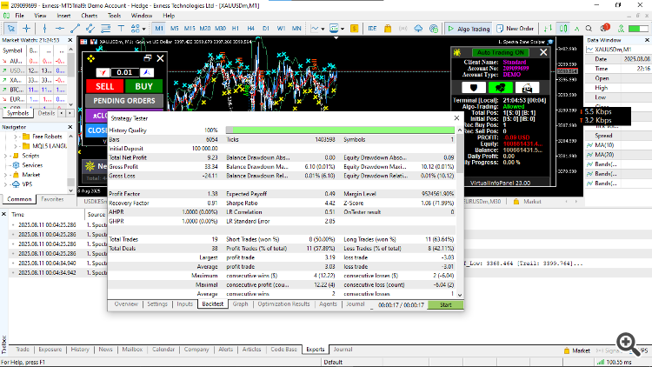Click the History Quality green progress bar
The height and width of the screenshot is (367, 652).
[x=340, y=130]
